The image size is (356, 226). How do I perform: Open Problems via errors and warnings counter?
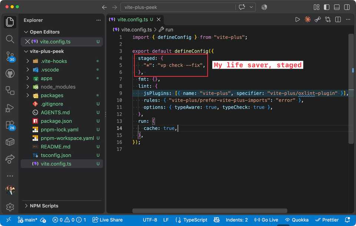(69, 220)
